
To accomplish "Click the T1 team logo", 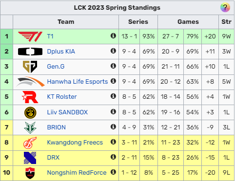I will click(30, 36).
